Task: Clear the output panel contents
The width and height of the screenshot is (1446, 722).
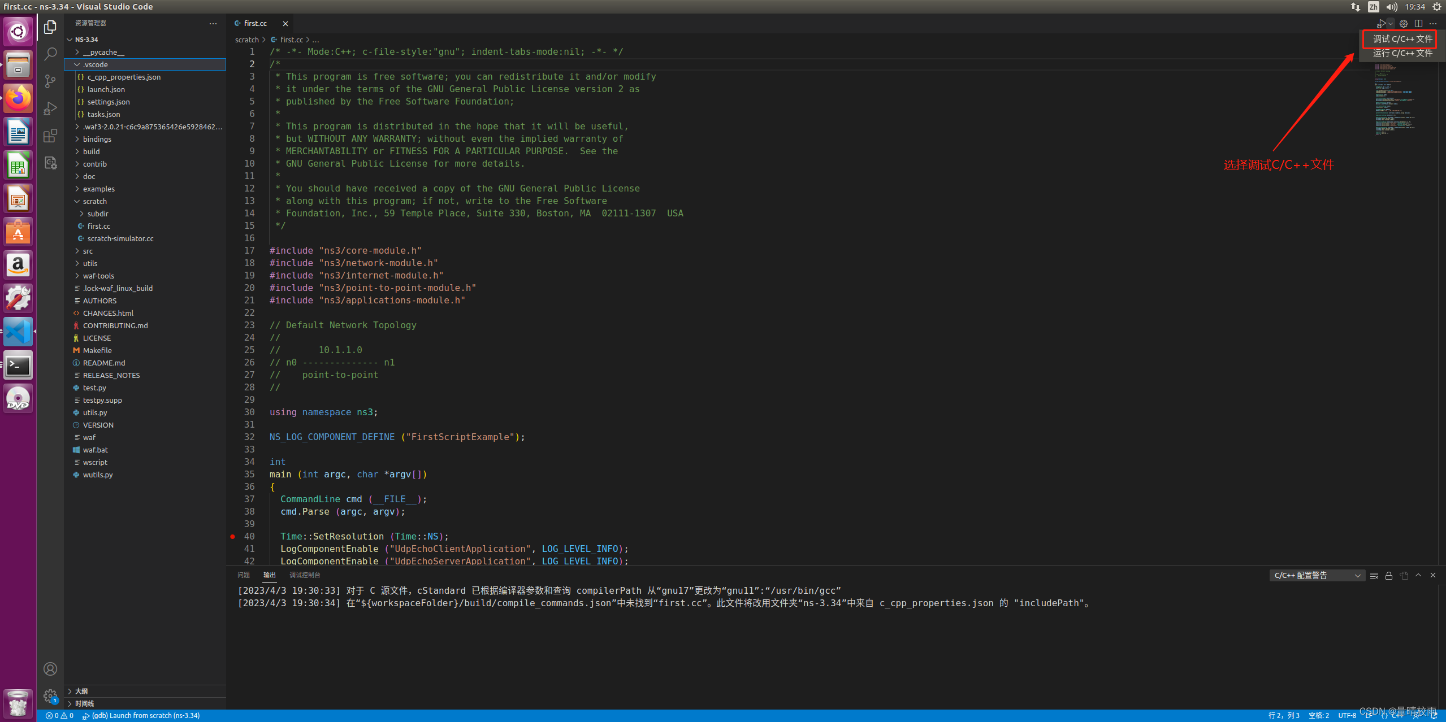Action: (1374, 575)
